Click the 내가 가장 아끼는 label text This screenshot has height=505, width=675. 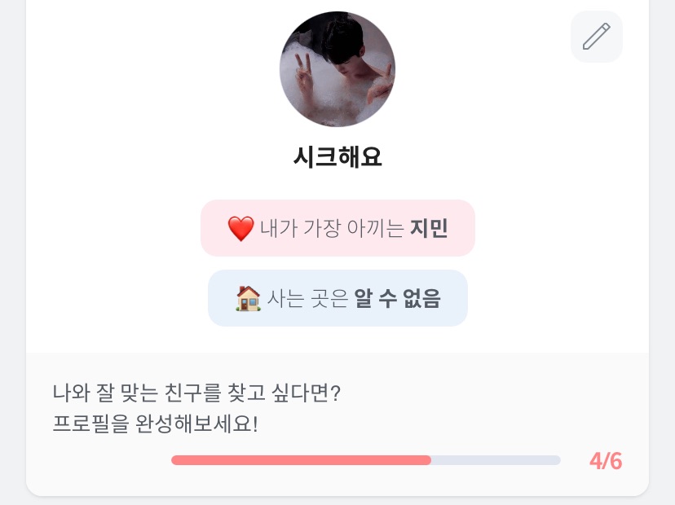(332, 229)
